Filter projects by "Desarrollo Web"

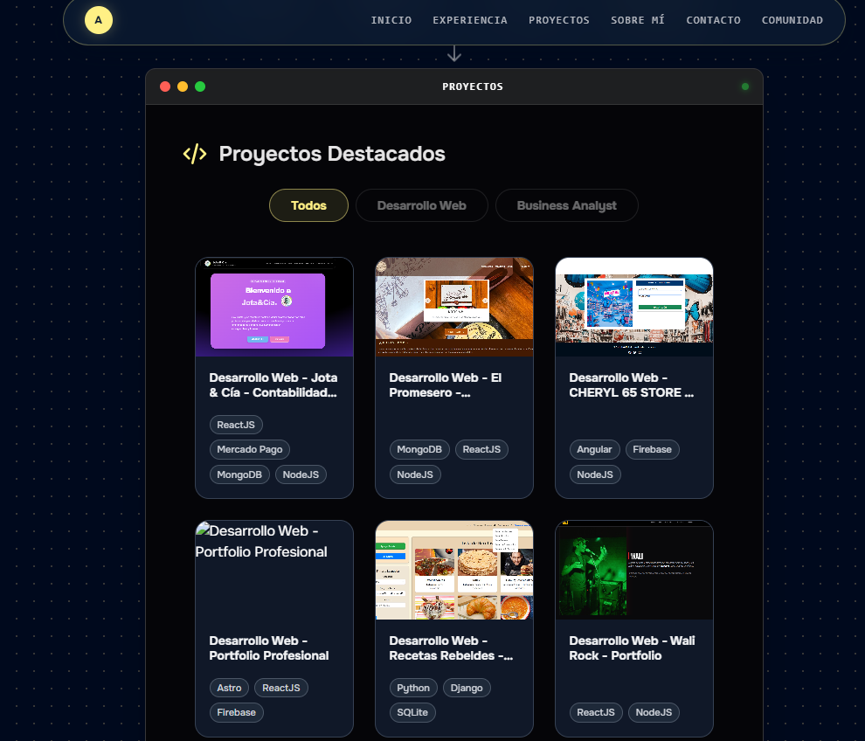(x=421, y=205)
